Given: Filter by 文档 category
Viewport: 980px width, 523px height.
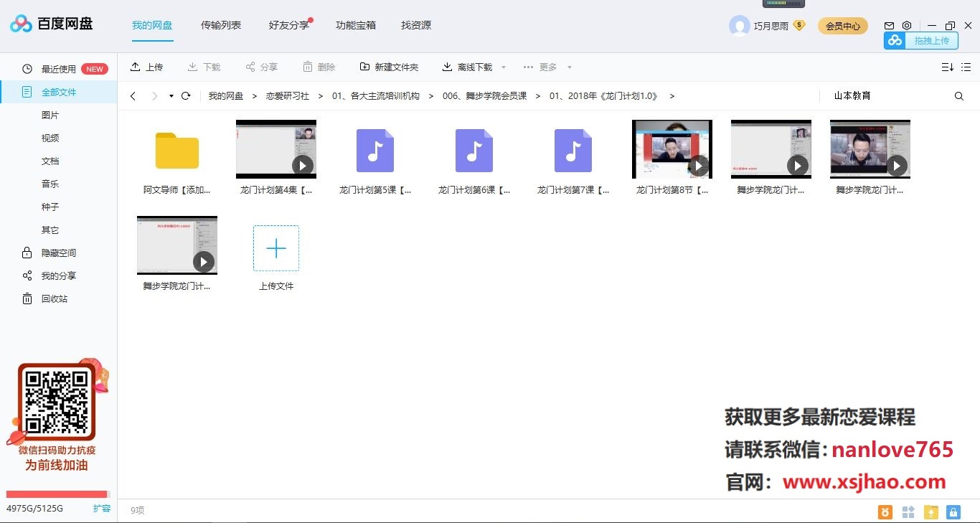Looking at the screenshot, I should click(x=50, y=161).
